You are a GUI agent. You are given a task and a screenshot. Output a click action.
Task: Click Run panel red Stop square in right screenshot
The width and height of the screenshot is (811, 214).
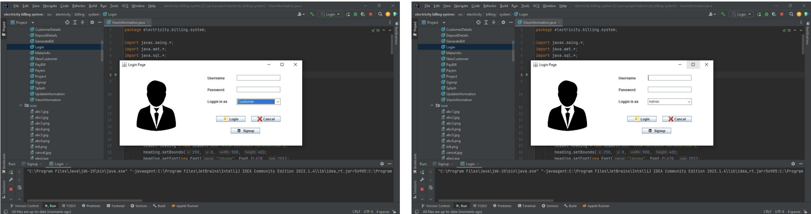click(422, 189)
